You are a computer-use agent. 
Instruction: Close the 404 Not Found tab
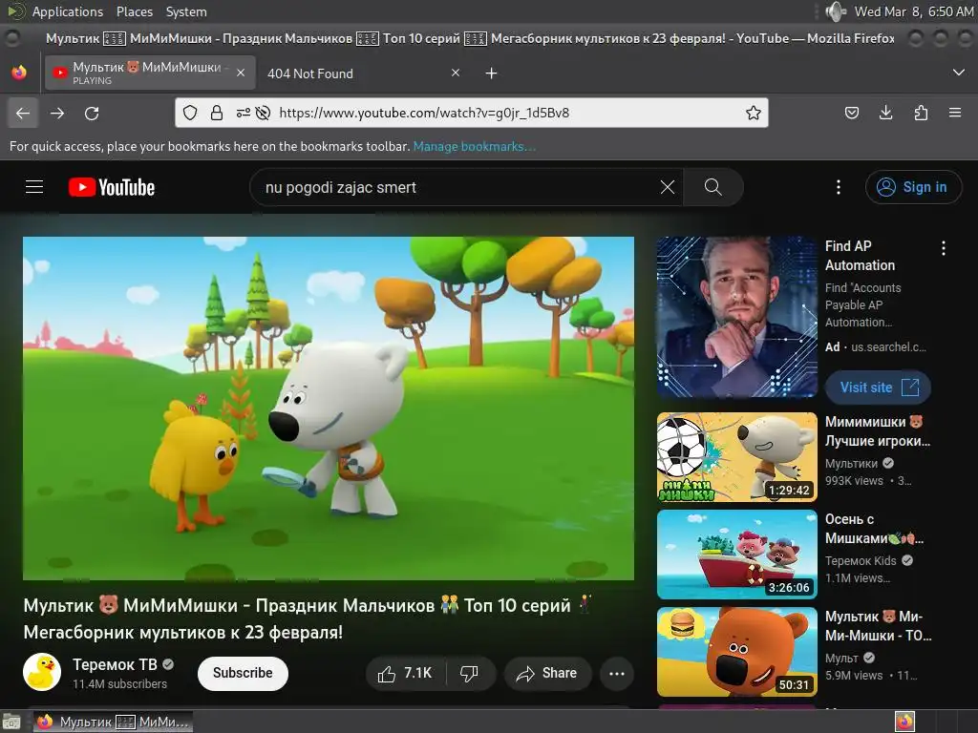(456, 73)
